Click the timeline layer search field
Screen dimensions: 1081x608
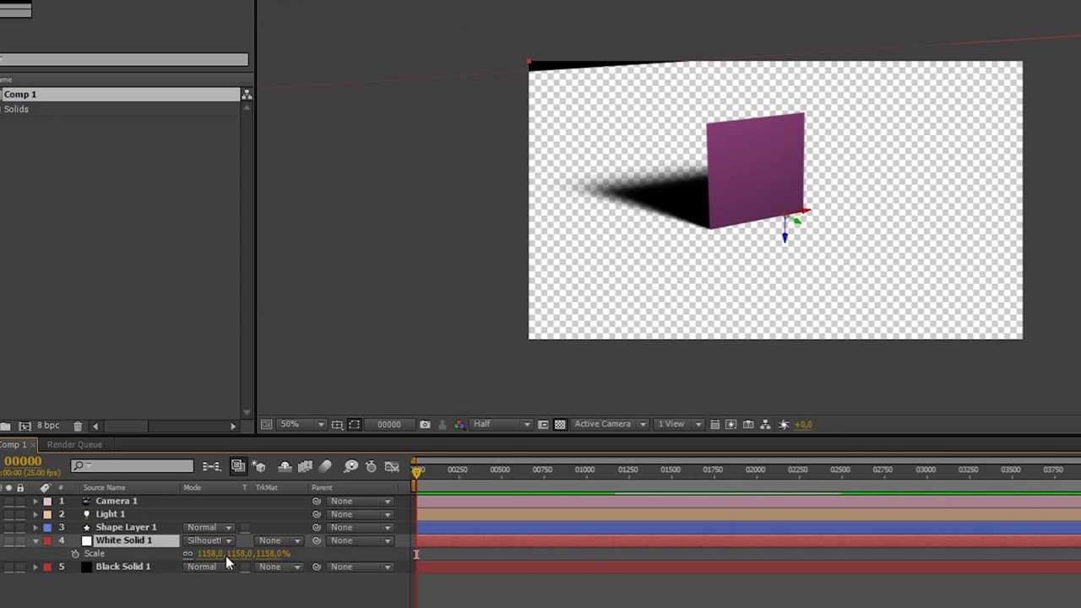coord(132,466)
